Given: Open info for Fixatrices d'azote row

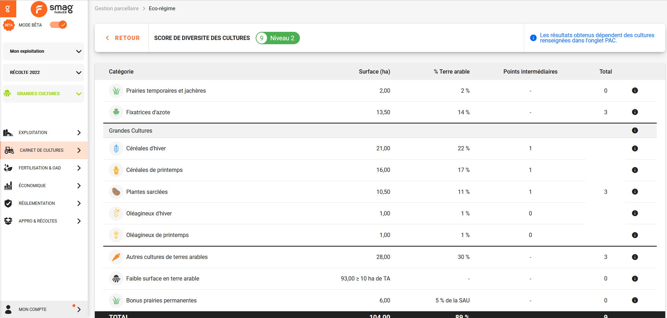Looking at the screenshot, I should [635, 112].
